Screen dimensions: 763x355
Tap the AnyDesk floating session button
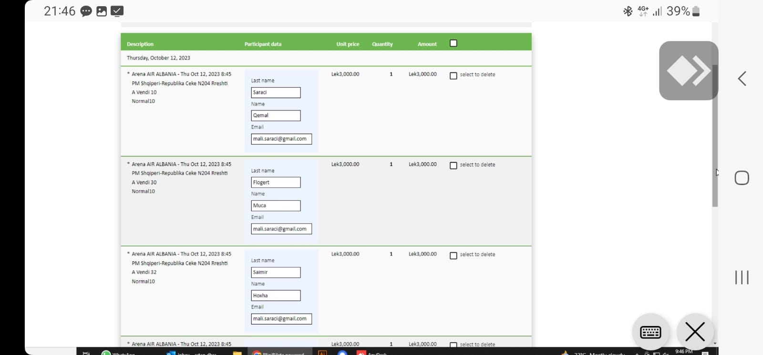[x=689, y=70]
